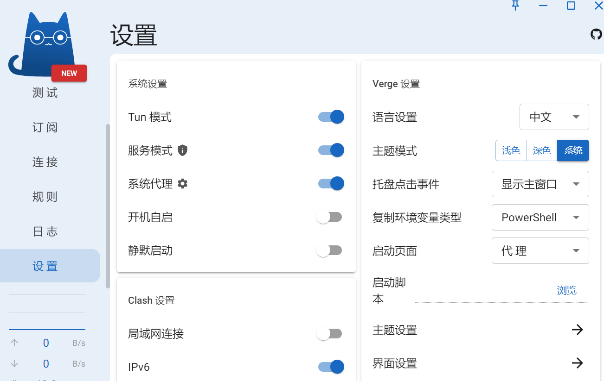Open 托盘点击事件 dropdown
Viewport: 604px width, 381px height.
pyautogui.click(x=540, y=184)
